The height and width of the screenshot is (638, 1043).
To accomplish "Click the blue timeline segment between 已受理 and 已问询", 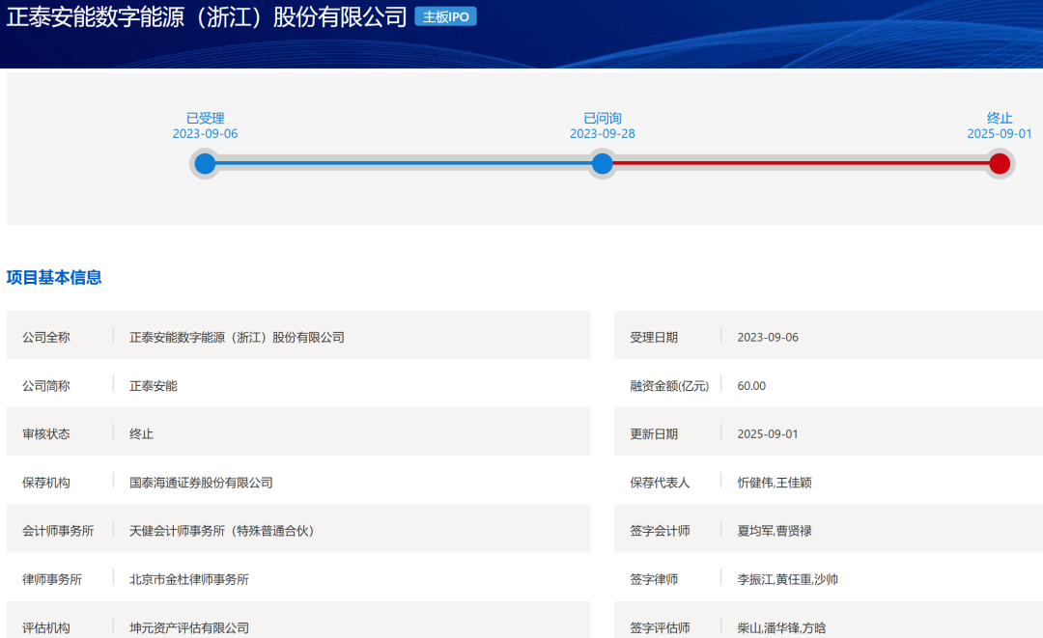I will 403,163.
